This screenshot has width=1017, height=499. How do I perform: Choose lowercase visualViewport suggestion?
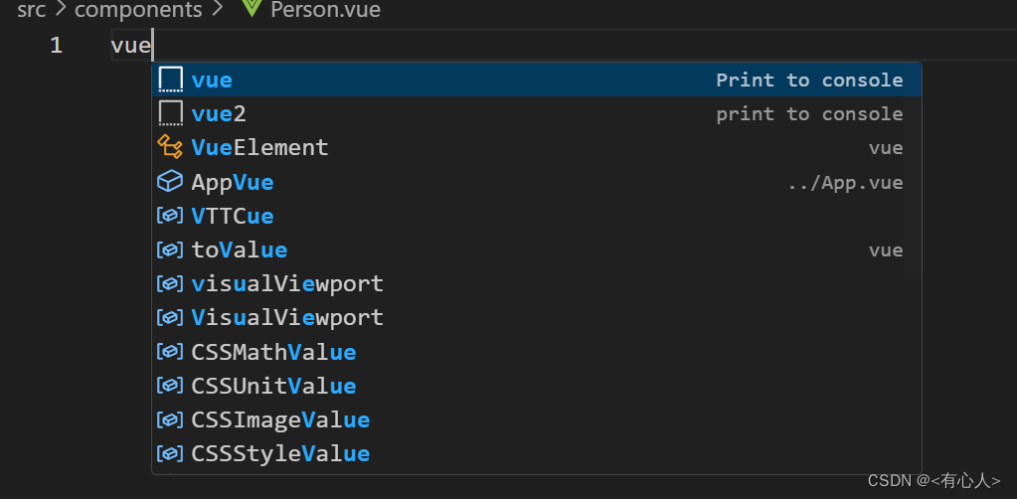pyautogui.click(x=537, y=283)
